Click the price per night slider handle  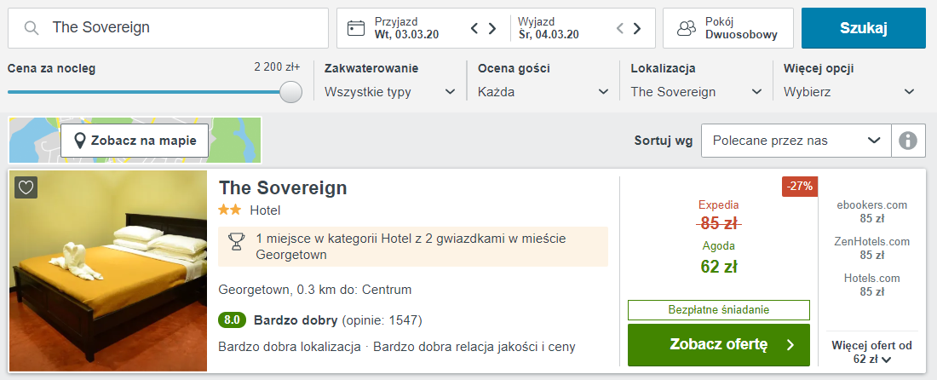point(291,92)
